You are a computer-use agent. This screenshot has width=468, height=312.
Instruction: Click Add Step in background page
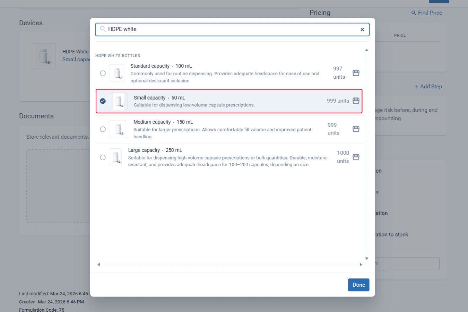(428, 87)
